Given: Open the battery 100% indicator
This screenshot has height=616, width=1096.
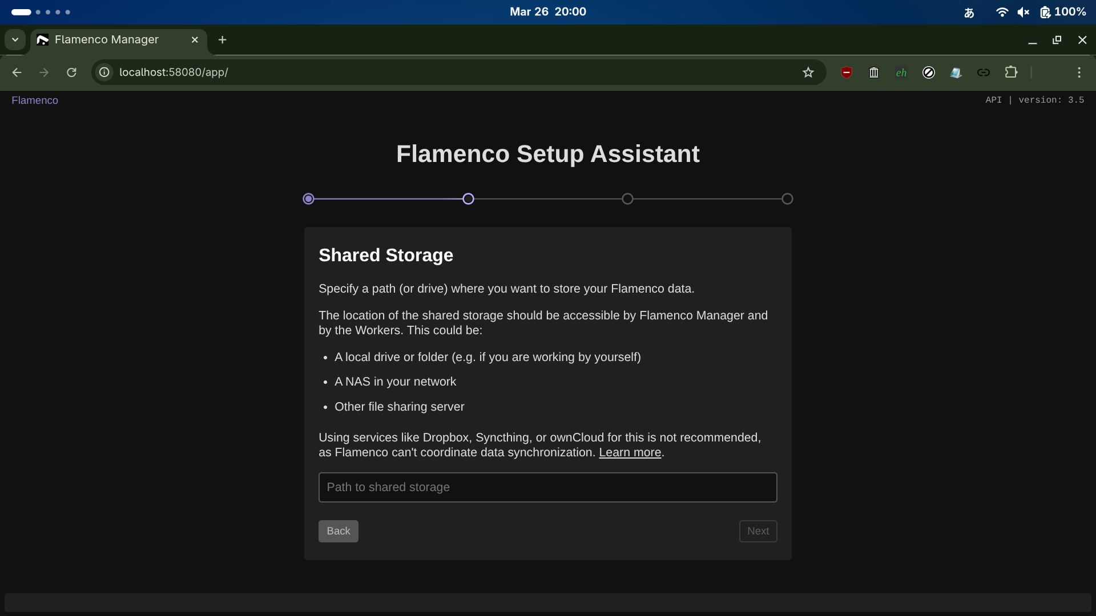Looking at the screenshot, I should point(1062,12).
